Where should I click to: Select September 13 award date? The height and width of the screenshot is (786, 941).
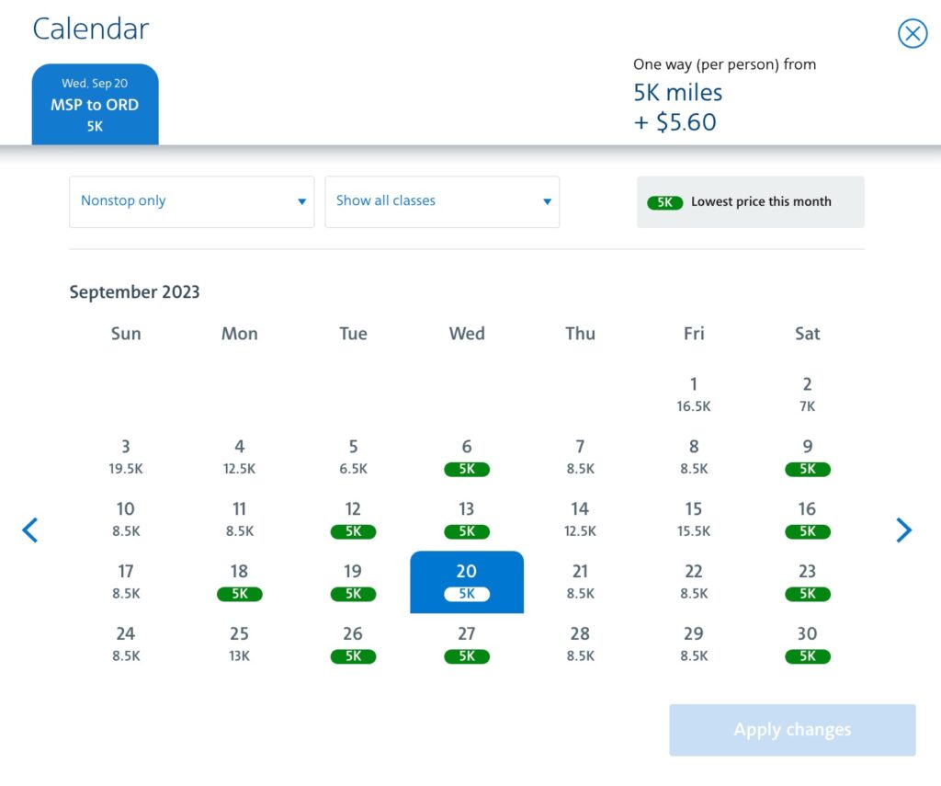467,519
